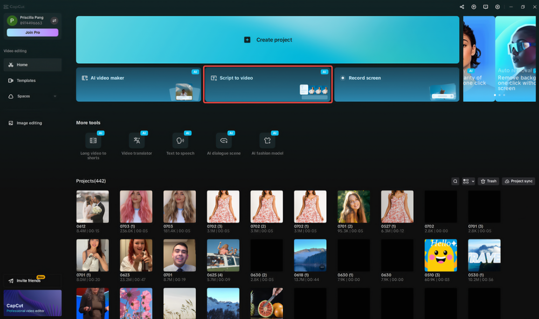Open Create project
Screen dimensions: 539x319
(267, 40)
